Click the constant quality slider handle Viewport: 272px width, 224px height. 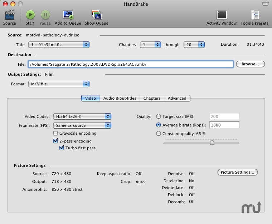pos(212,143)
